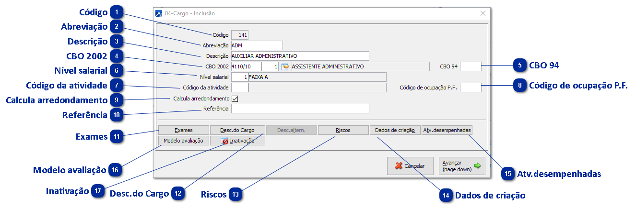Open the Exames button
The width and height of the screenshot is (636, 209).
(x=184, y=130)
